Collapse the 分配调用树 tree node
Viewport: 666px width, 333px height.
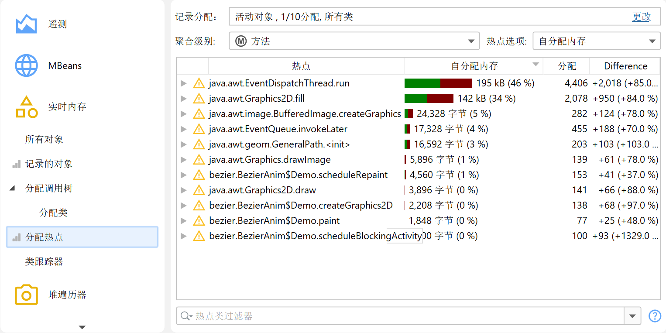(12, 189)
